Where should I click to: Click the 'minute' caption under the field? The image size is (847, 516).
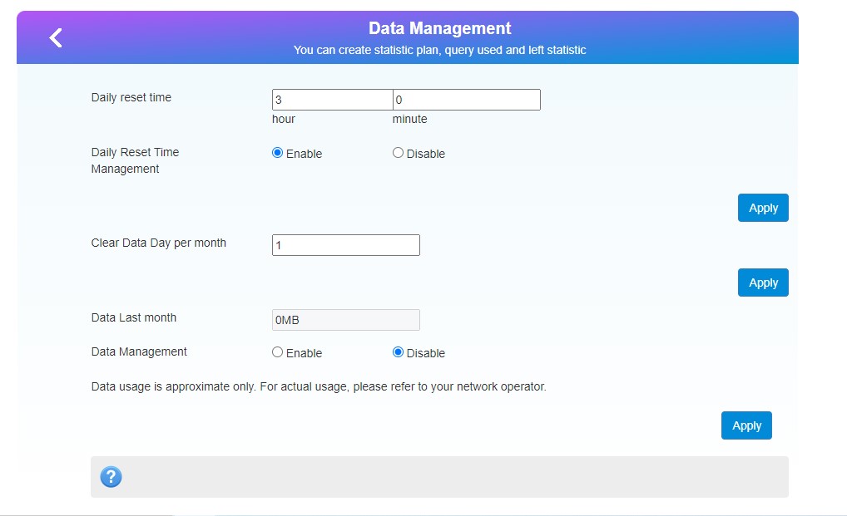tap(409, 119)
